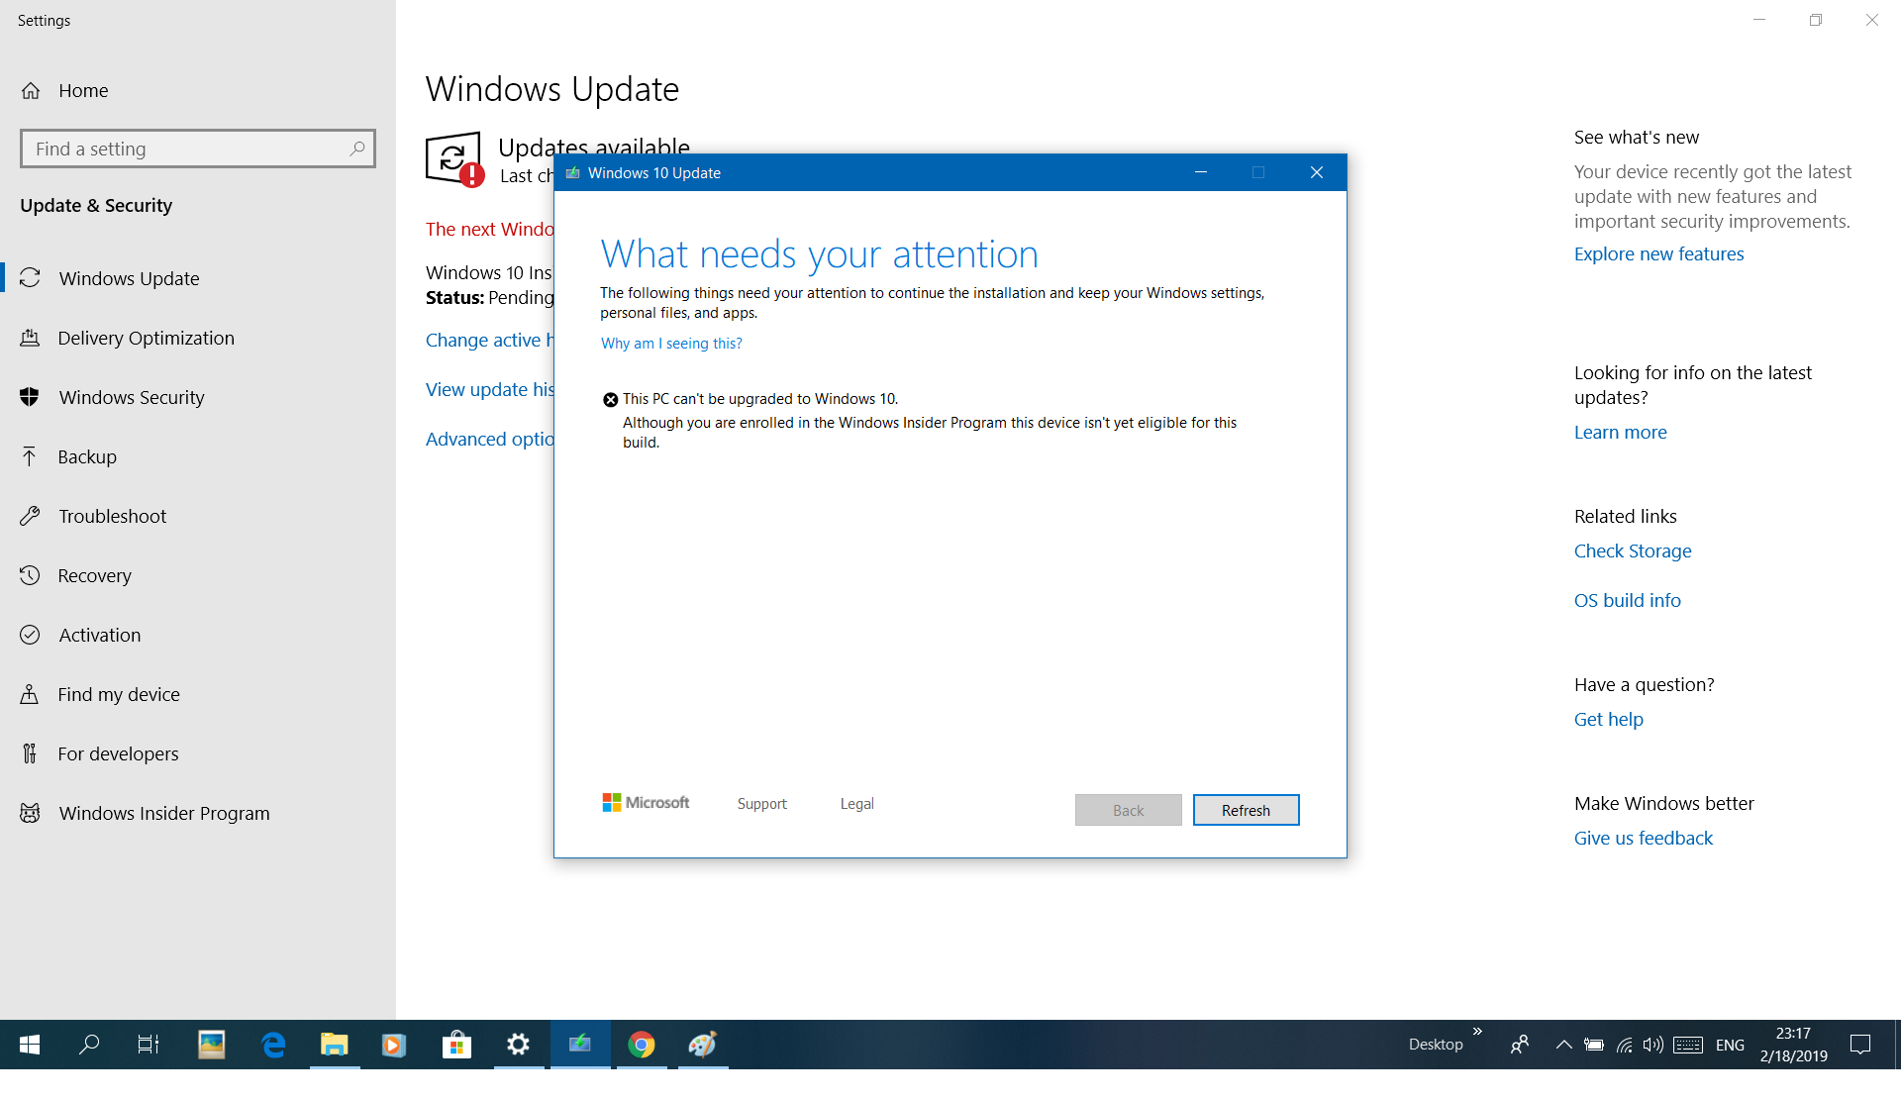Screen dimensions: 1901x1101
Task: Click the Windows Security shield icon
Action: tap(30, 397)
